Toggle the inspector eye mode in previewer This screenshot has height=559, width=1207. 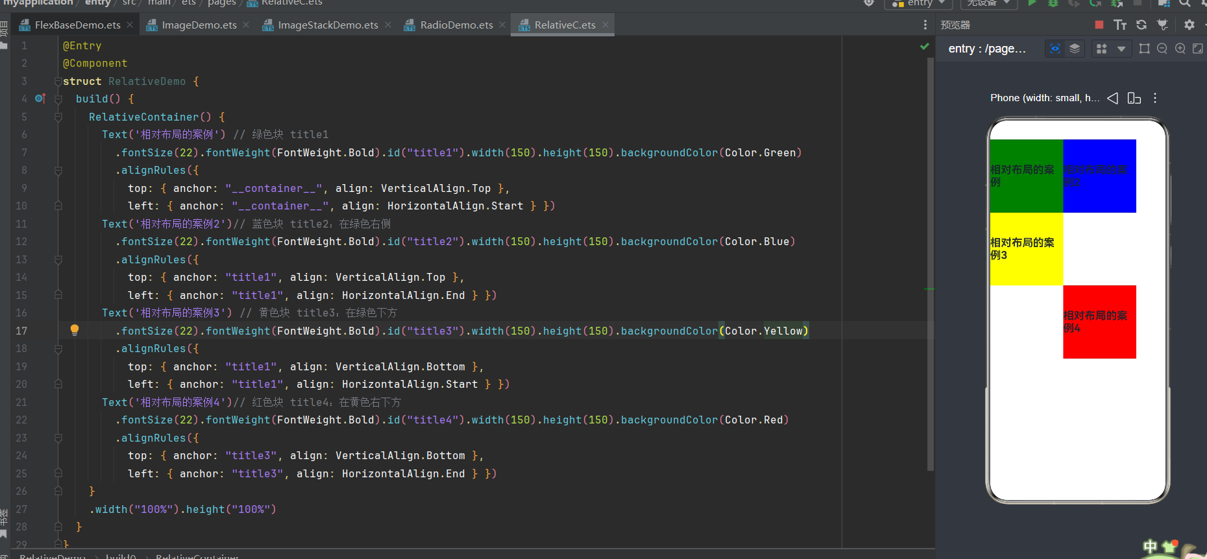(1055, 49)
